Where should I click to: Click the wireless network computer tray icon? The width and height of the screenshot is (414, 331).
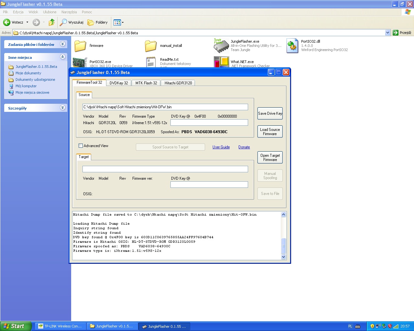point(378,326)
